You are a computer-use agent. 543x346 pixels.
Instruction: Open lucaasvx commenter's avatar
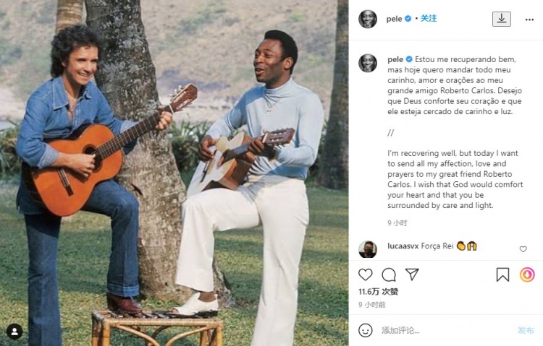(368, 249)
